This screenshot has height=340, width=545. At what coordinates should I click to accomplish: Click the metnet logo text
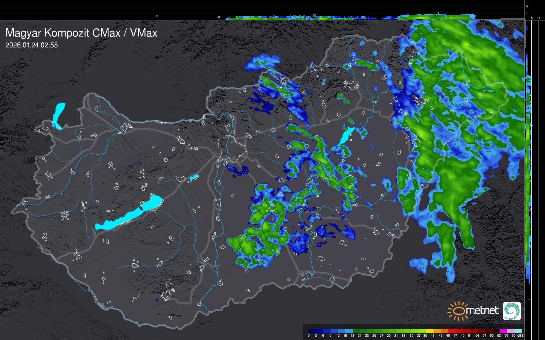click(x=482, y=311)
